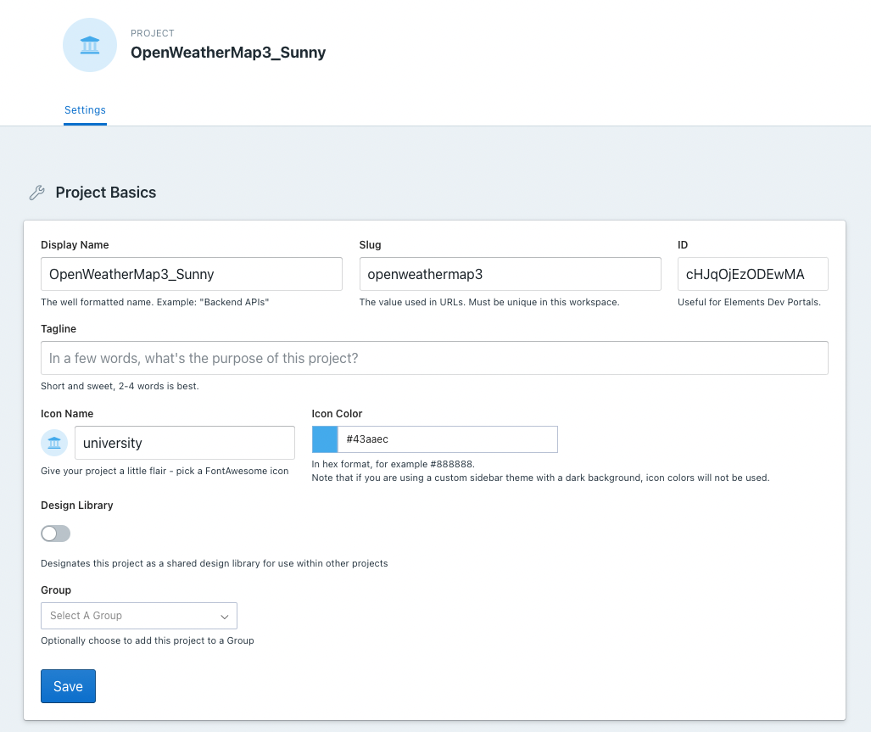The width and height of the screenshot is (871, 732).
Task: Click the ID field cHJqOjEzODEwMA
Action: [752, 274]
